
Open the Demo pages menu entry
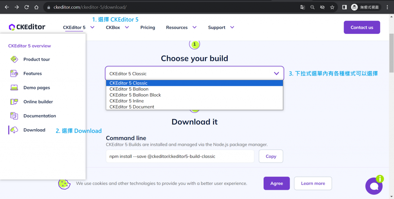click(37, 87)
